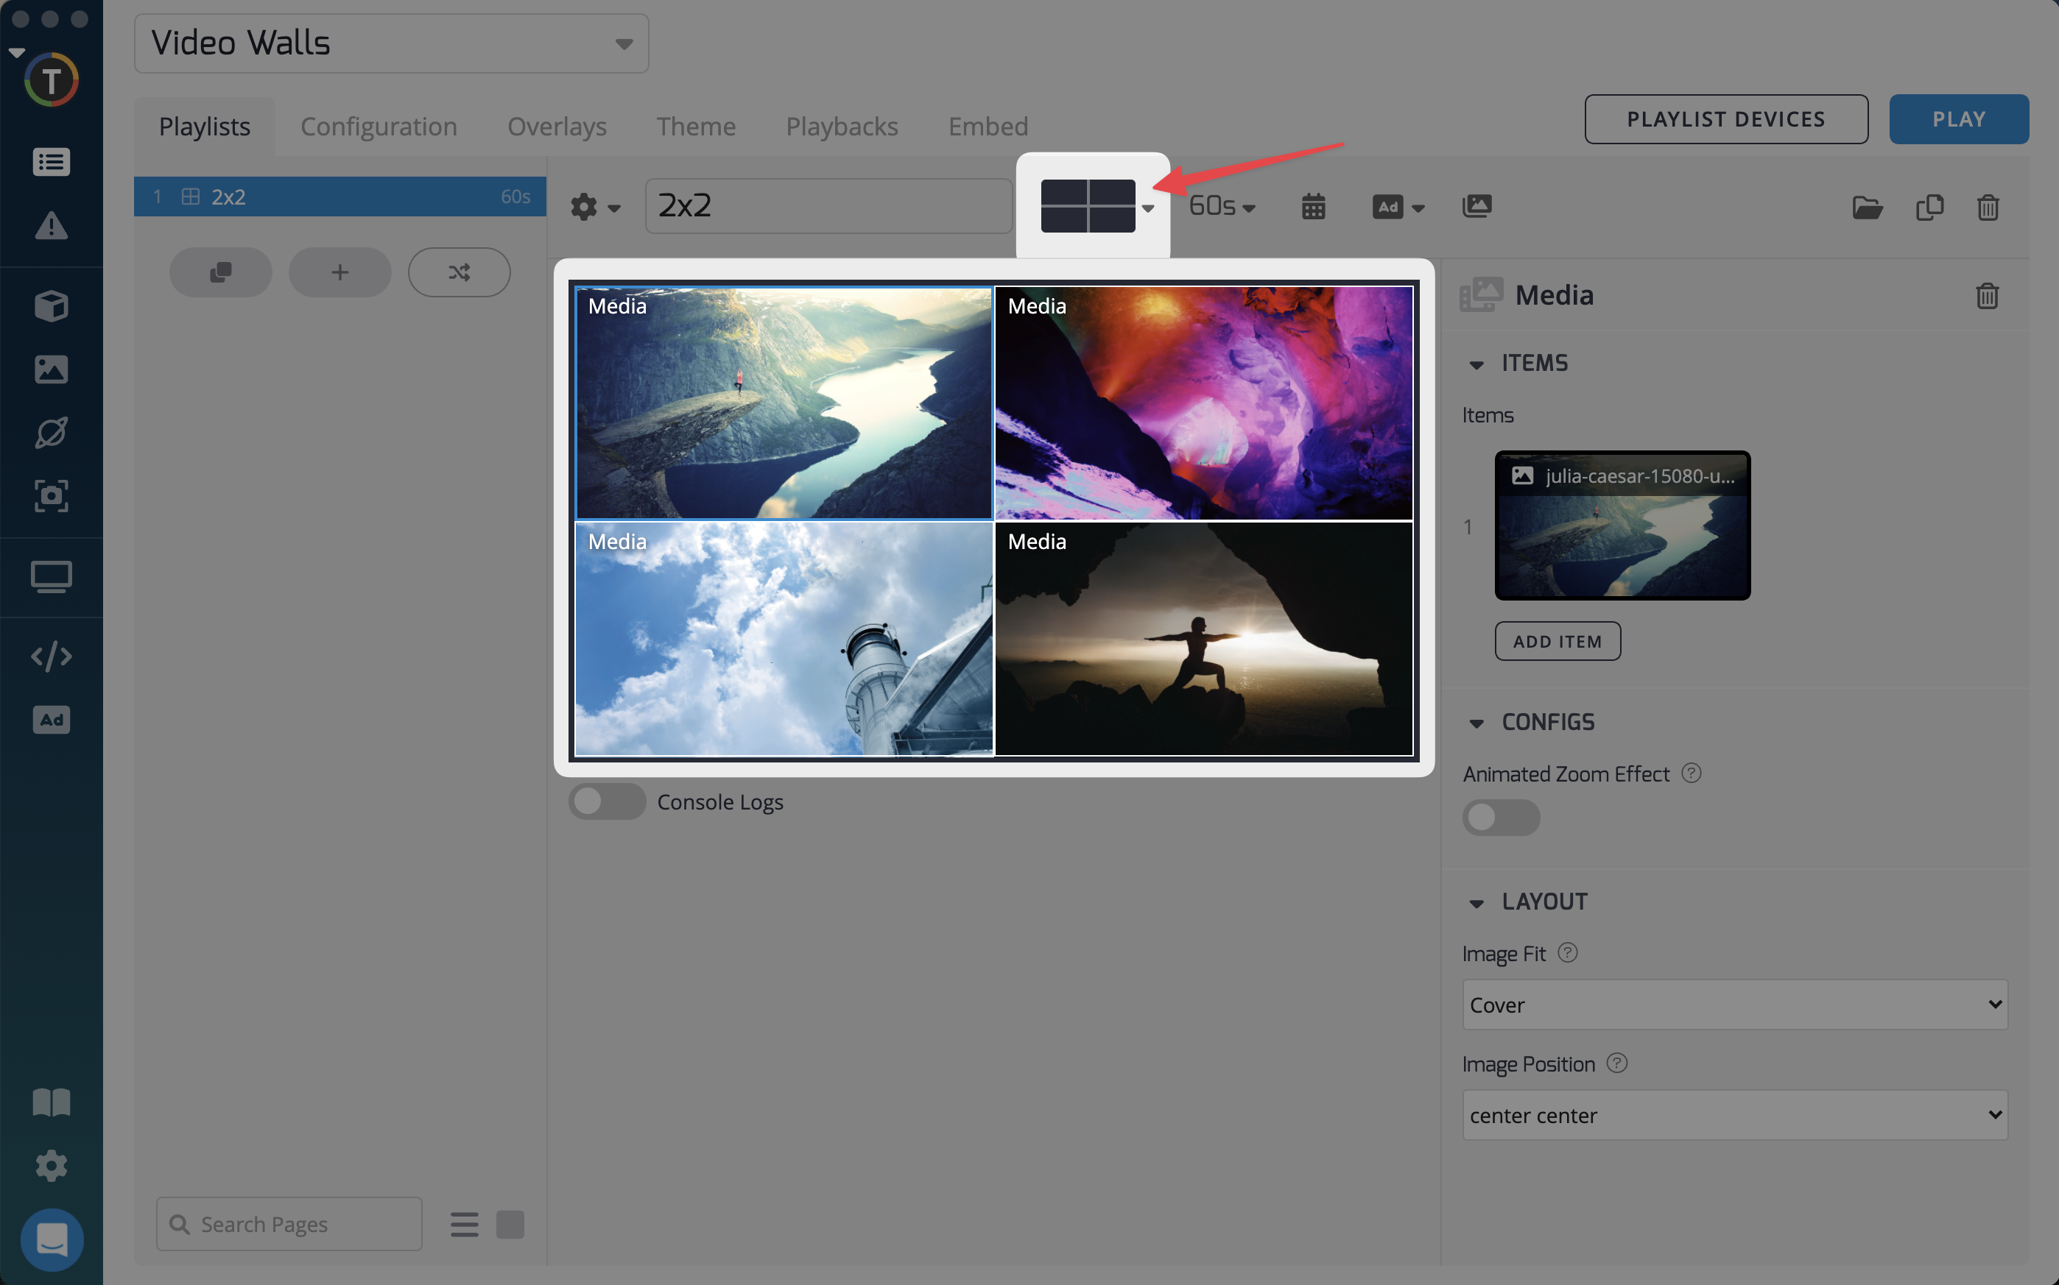Collapse the CONFIGS section
Viewport: 2059px width, 1285px height.
pos(1477,723)
